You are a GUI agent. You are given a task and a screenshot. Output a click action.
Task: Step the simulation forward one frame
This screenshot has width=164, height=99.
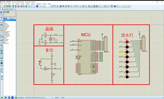click(6, 98)
